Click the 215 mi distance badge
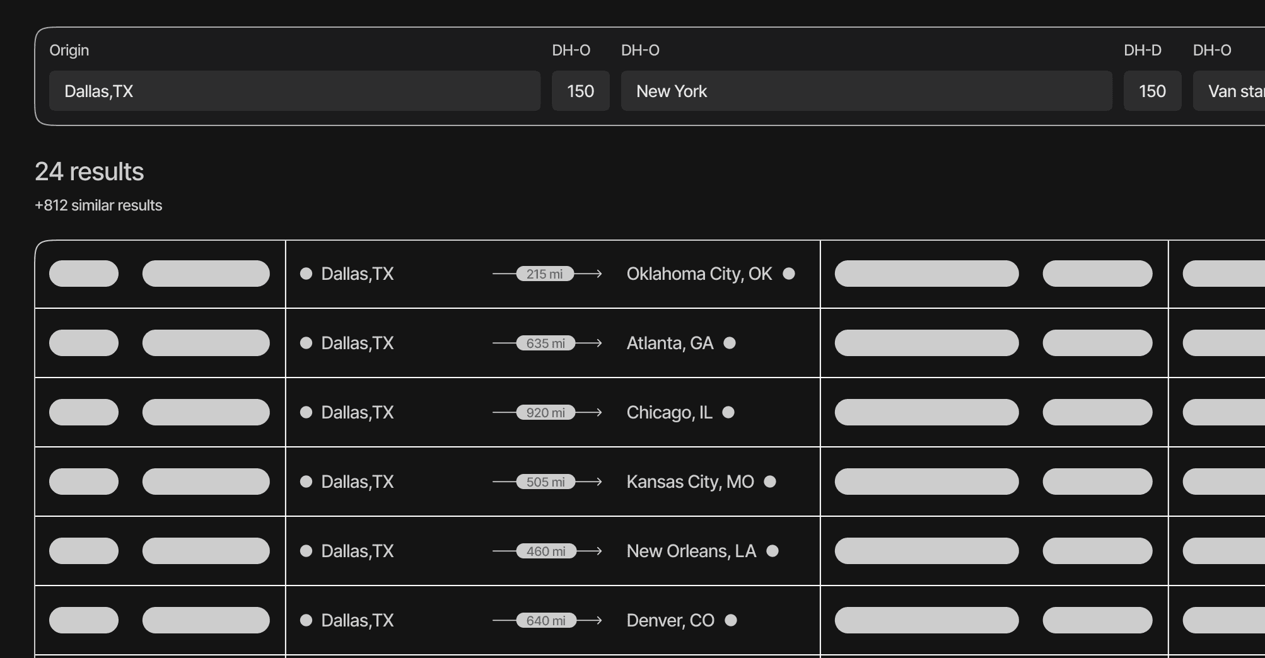Screen dimensions: 1265x658 point(545,274)
